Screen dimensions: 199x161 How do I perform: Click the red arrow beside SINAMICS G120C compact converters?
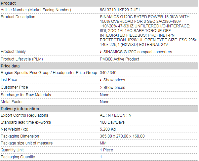(100, 52)
